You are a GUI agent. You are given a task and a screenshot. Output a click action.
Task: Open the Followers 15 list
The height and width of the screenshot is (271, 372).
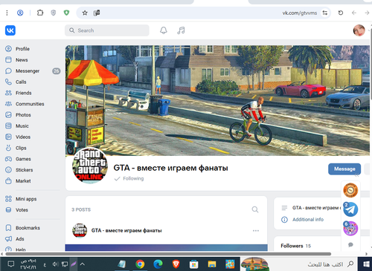pos(295,246)
